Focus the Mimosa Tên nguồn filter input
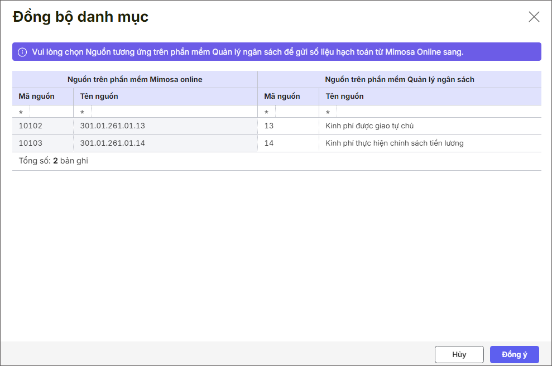The image size is (552, 366). click(174, 112)
